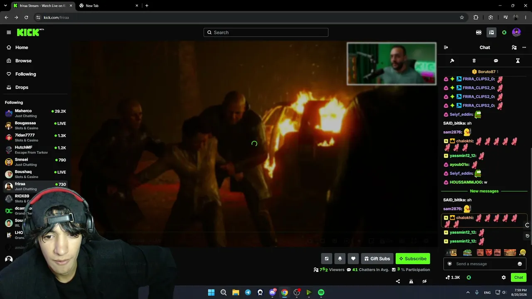
Task: Toggle stream notifications bell
Action: point(340,259)
